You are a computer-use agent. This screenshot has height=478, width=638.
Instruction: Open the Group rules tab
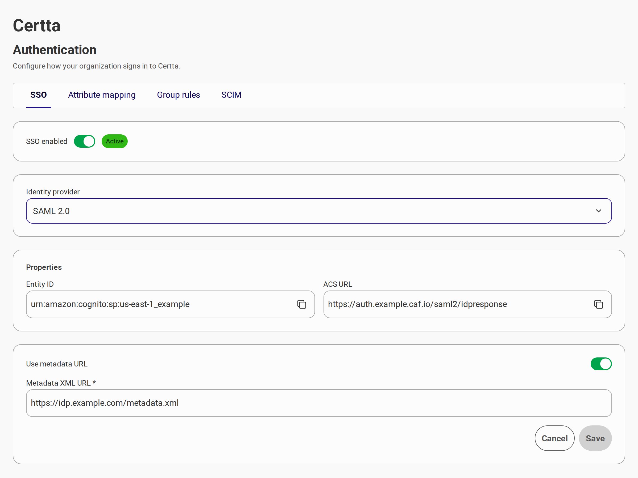click(x=178, y=95)
